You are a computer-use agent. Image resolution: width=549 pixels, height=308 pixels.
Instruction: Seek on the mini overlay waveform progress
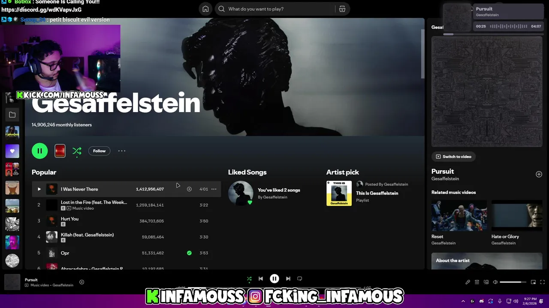coord(509,26)
